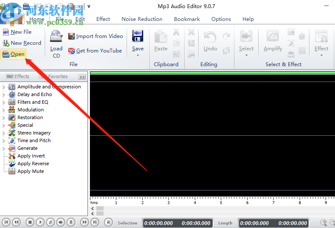Click the panel tab scroll arrows

82,77
